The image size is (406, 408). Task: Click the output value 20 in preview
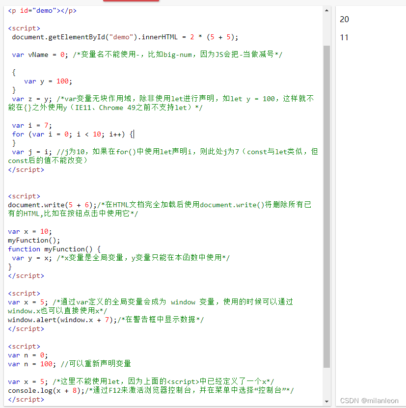point(344,19)
